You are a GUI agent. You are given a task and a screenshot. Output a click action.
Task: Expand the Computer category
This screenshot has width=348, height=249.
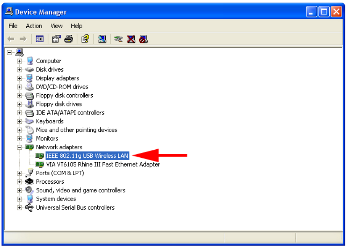(20, 61)
